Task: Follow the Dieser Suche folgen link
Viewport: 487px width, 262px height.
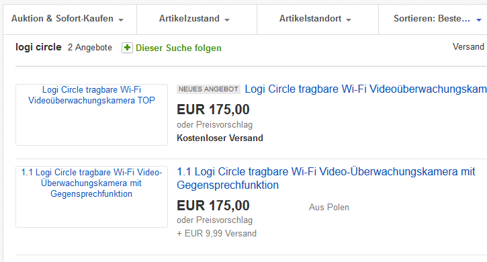Action: (x=179, y=48)
